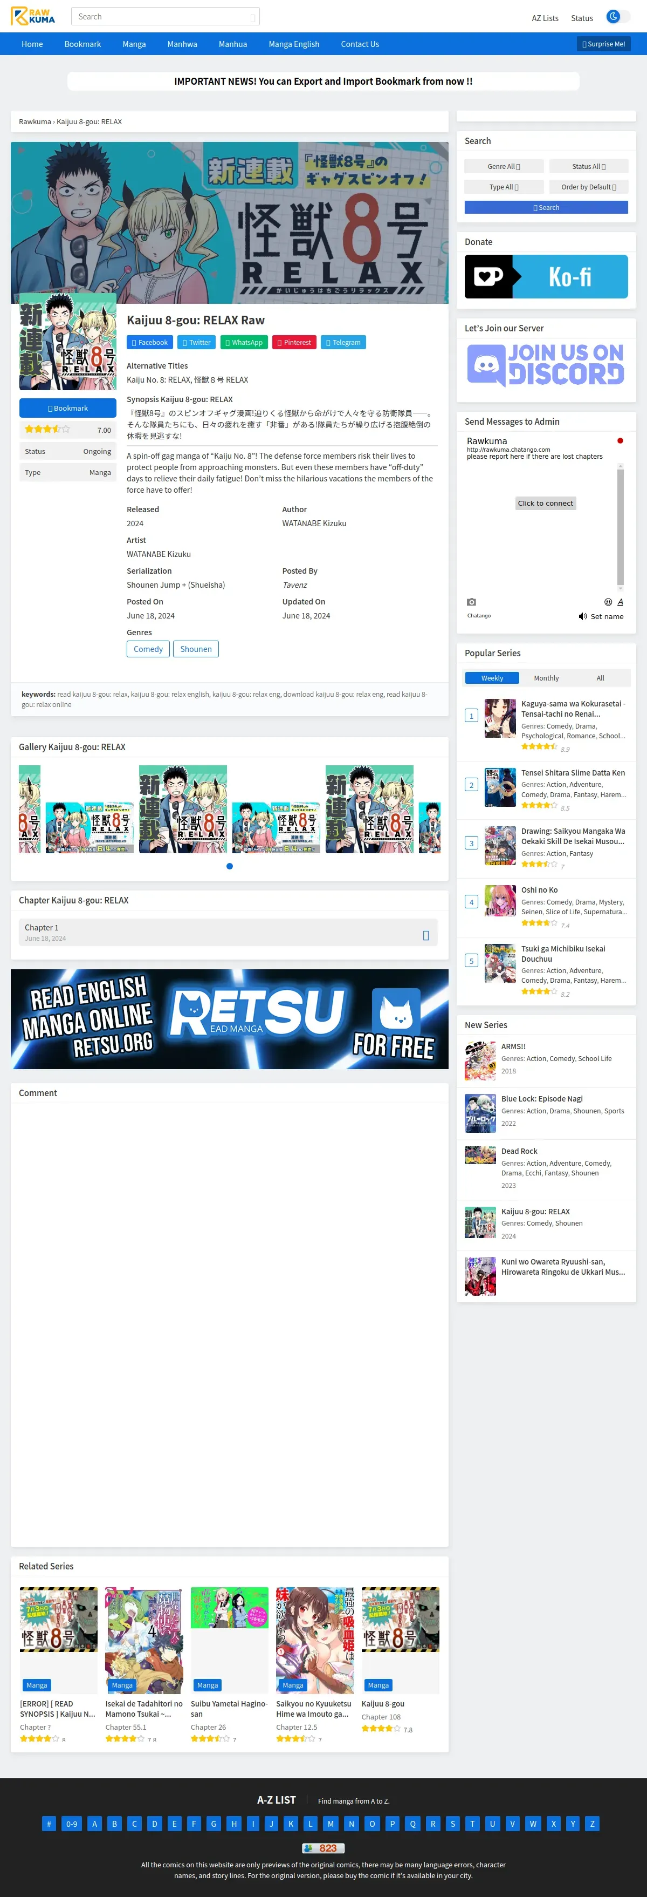Open Manhua menu item
Screen dimensions: 647x1897
pos(232,44)
